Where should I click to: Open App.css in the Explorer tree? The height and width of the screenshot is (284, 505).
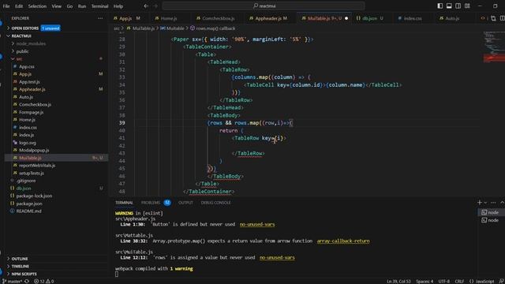[26, 66]
